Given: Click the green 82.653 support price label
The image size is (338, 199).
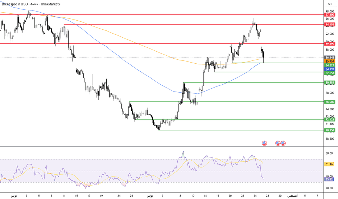Looking at the screenshot, I should click(x=330, y=73).
